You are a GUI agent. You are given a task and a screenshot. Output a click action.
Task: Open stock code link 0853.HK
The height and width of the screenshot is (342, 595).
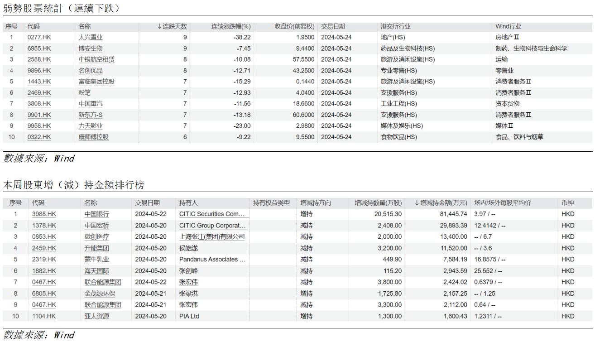tap(44, 237)
